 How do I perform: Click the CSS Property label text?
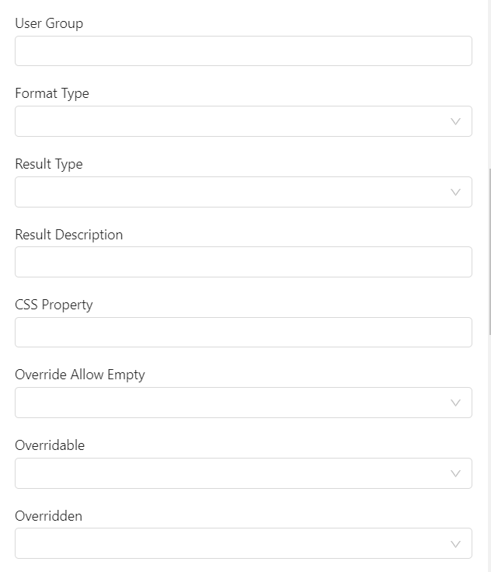click(54, 305)
